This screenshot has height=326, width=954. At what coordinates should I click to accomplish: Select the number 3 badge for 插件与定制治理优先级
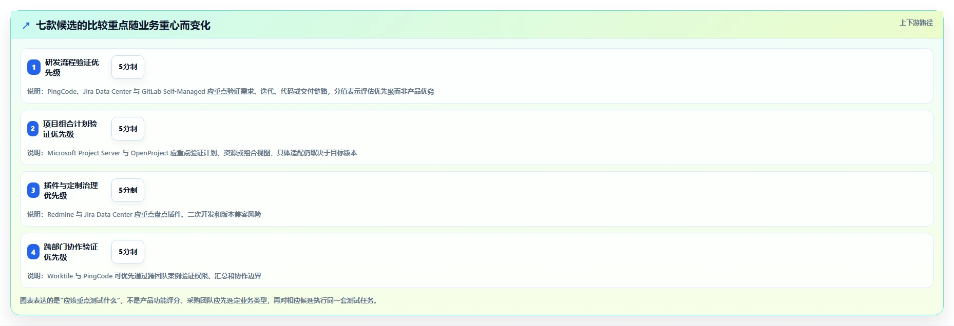pyautogui.click(x=33, y=190)
